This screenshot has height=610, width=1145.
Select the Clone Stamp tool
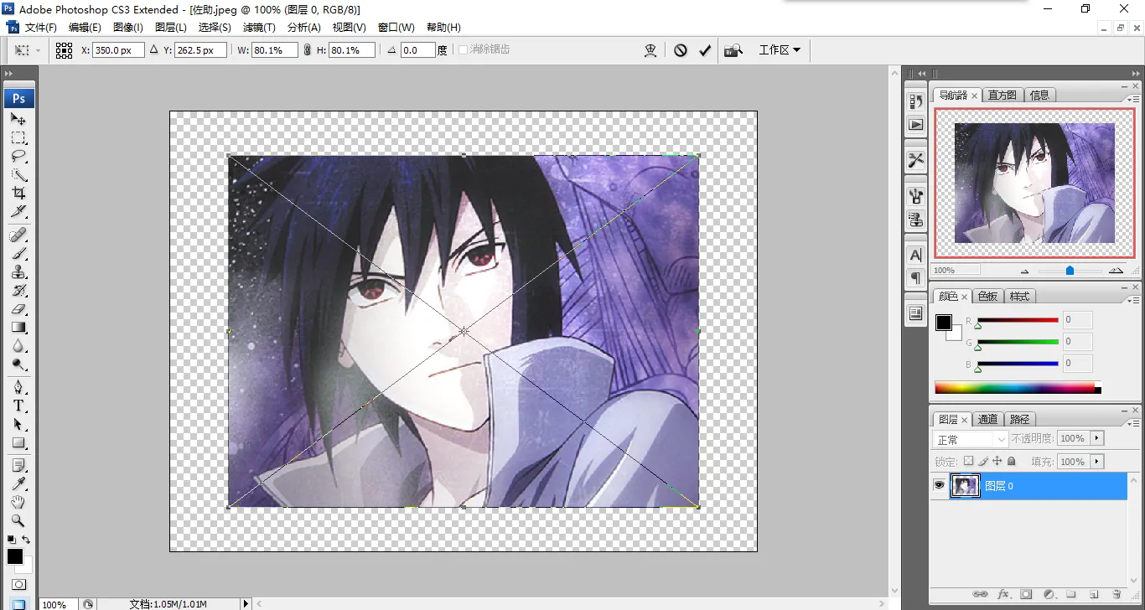tap(18, 271)
